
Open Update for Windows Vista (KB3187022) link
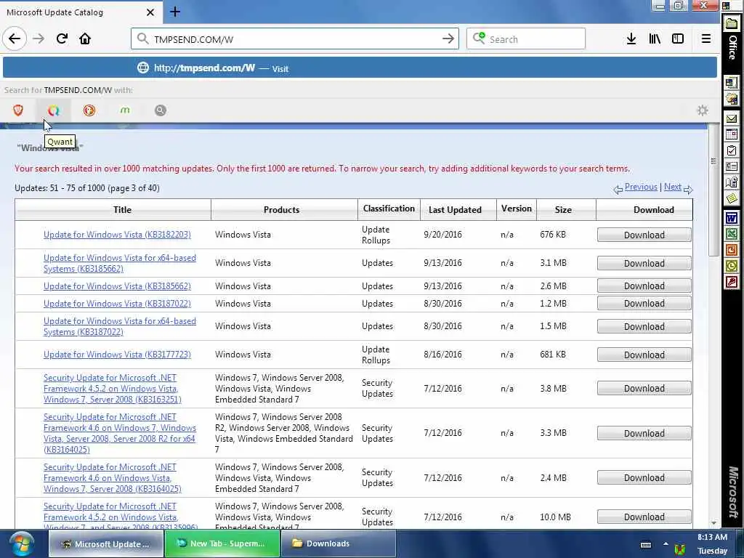(x=117, y=304)
